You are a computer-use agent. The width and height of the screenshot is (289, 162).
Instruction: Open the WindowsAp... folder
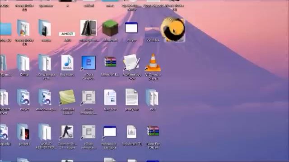pos(45,97)
